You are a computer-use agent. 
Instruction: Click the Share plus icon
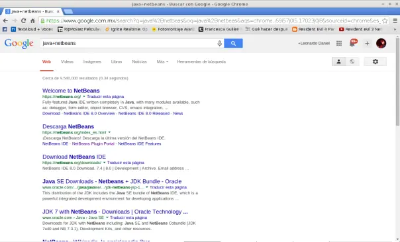[367, 43]
